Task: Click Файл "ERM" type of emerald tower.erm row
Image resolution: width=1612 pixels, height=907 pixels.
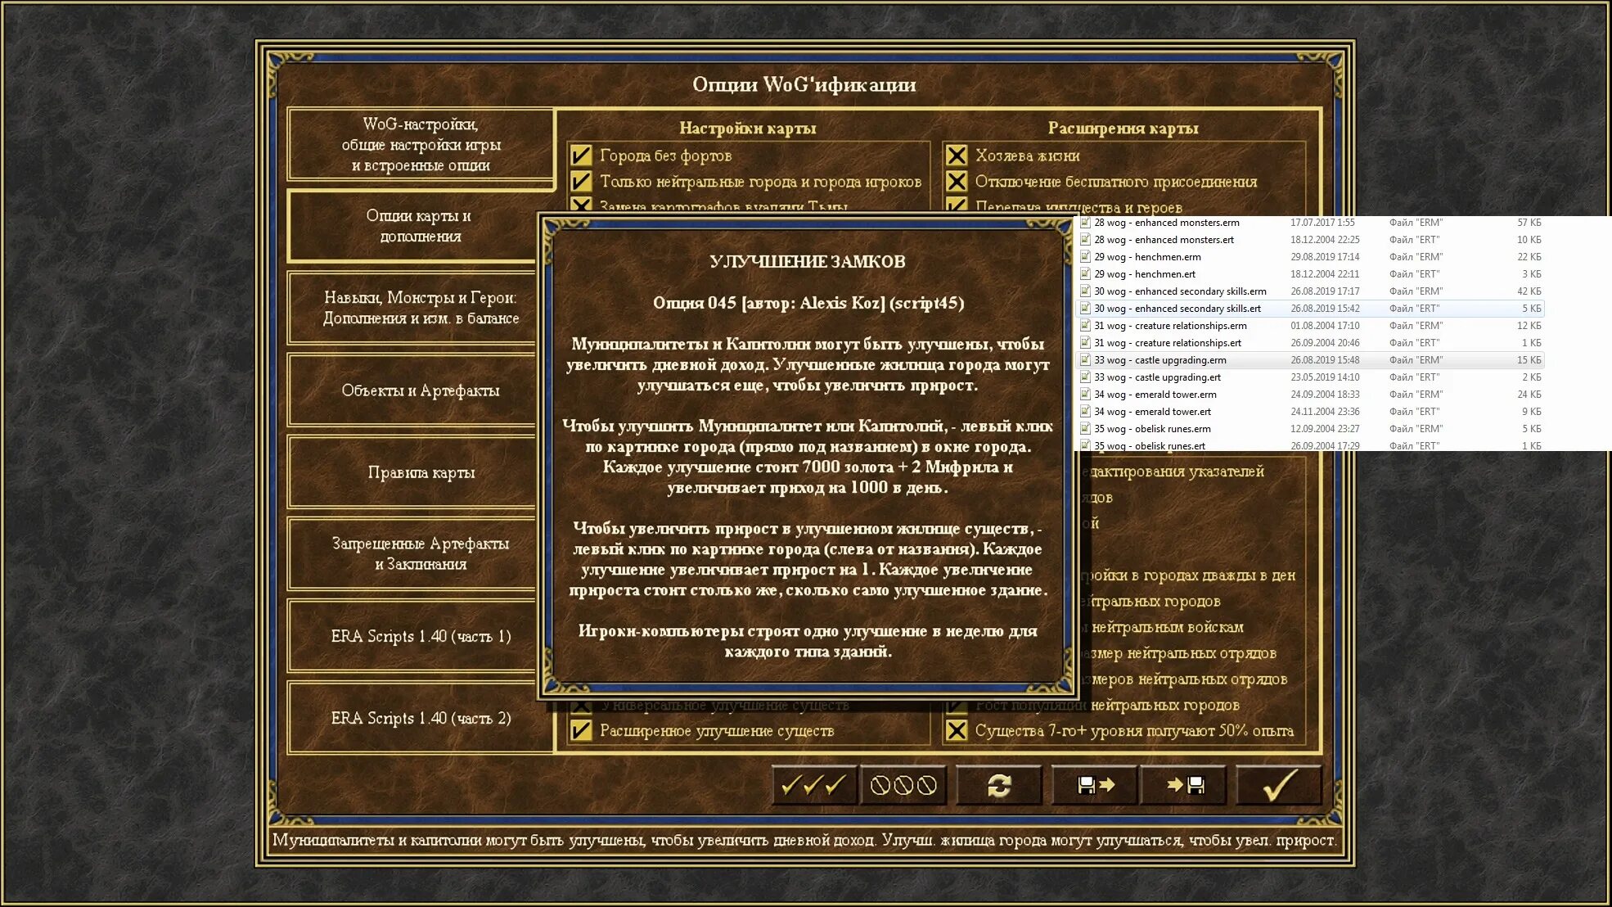Action: 1416,395
